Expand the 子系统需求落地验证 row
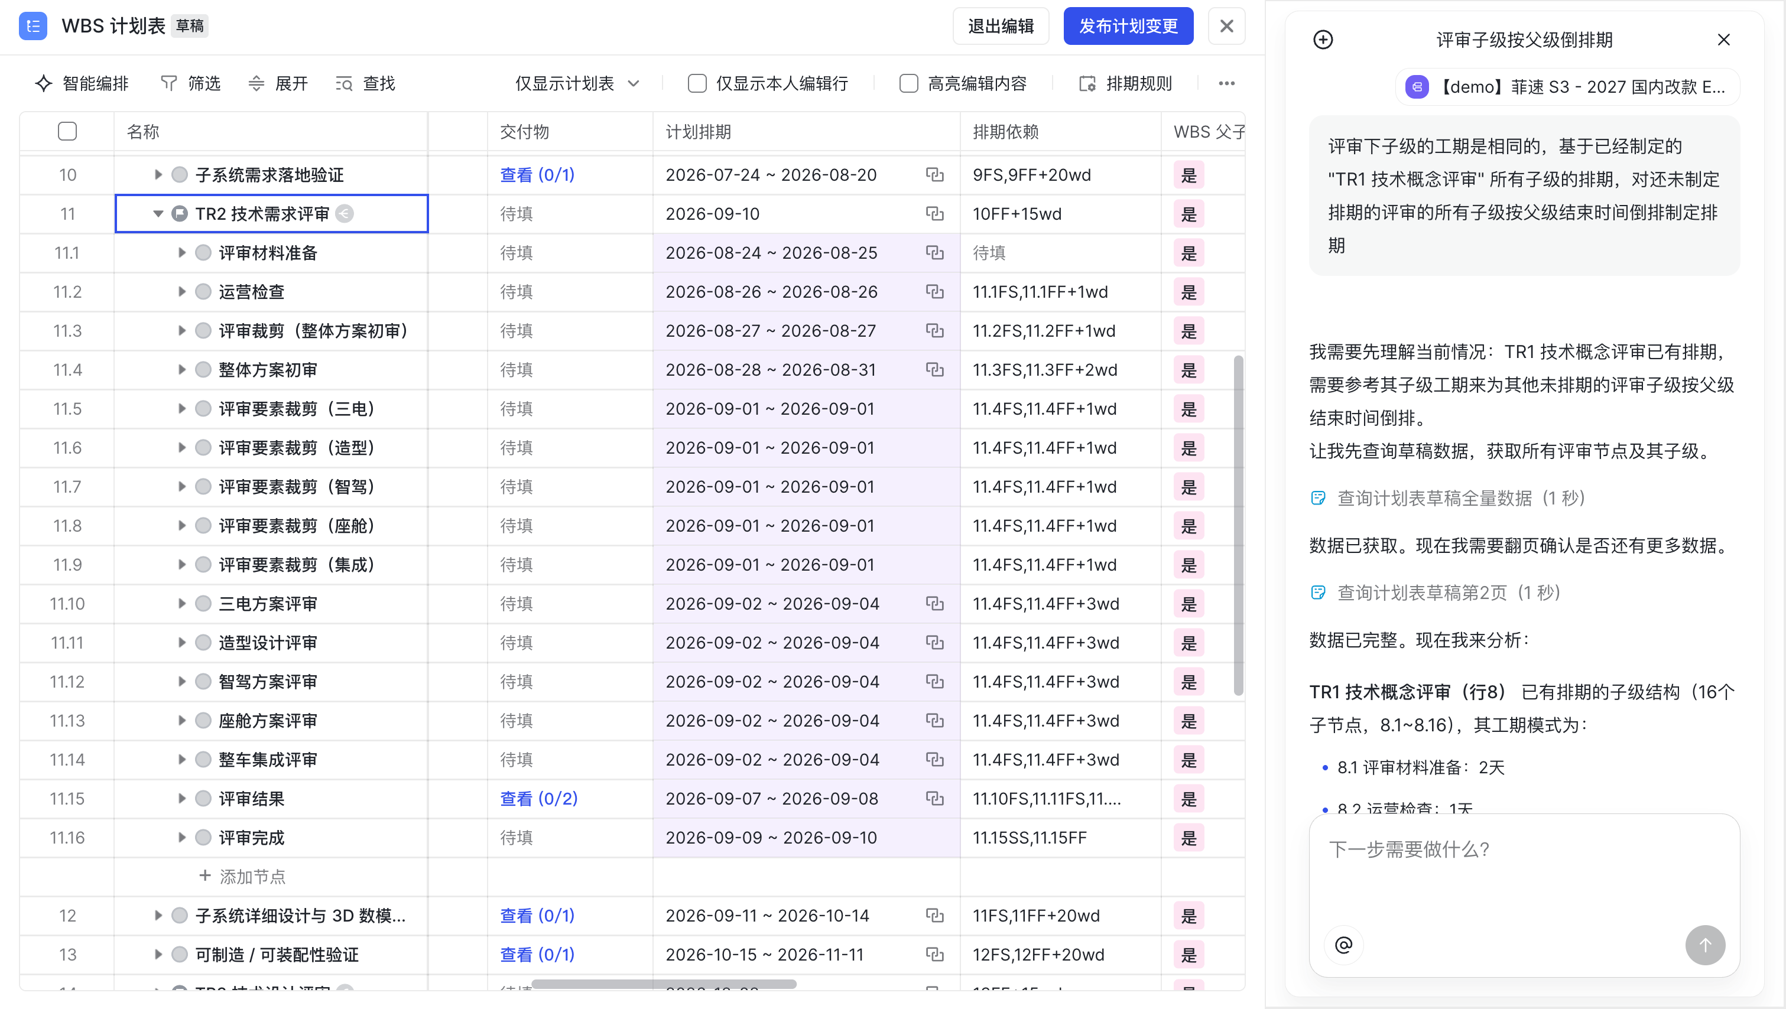1786x1009 pixels. coord(158,175)
